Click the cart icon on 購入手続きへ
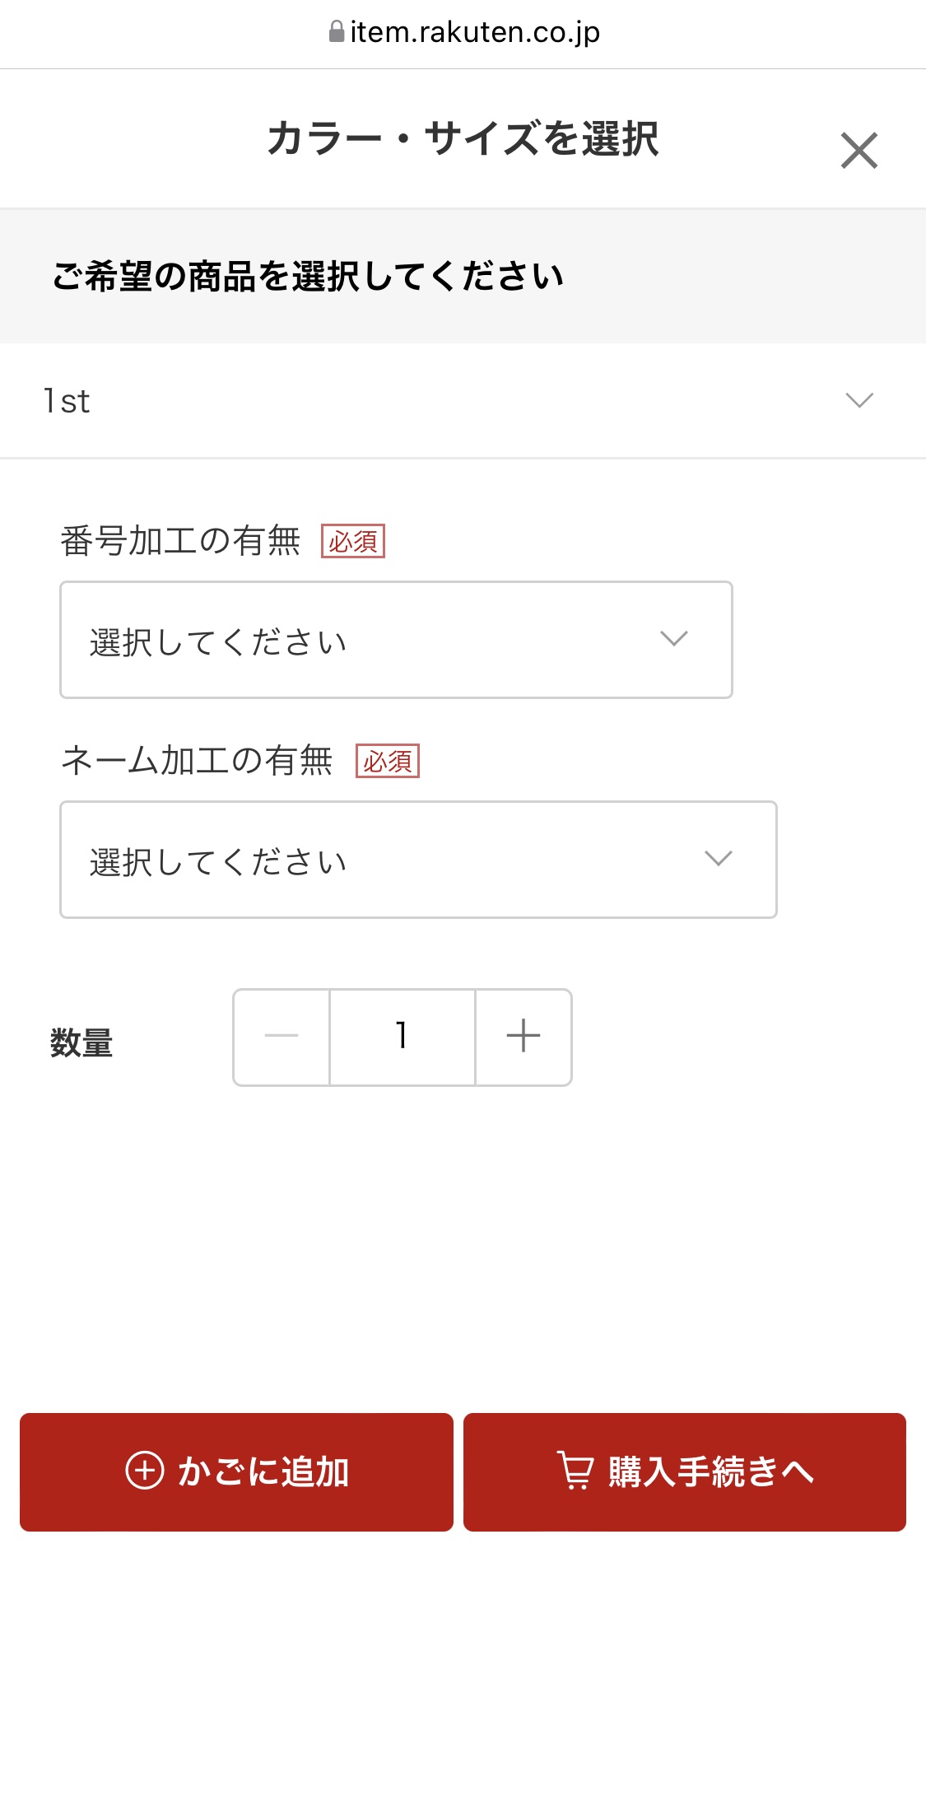Viewport: 926px width, 1814px height. coord(575,1471)
